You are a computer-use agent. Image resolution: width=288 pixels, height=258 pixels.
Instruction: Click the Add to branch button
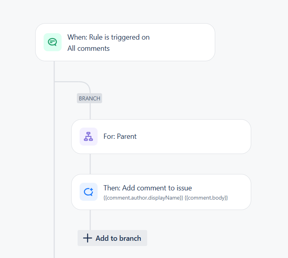(112, 238)
